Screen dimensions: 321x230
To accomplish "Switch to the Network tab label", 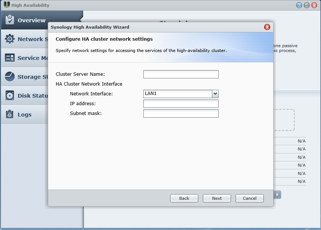I will [33, 39].
